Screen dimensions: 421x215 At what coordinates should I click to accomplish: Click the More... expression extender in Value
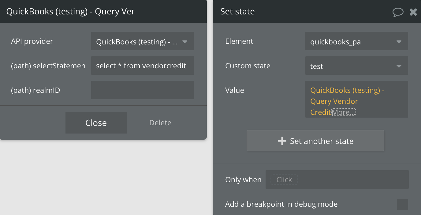click(344, 112)
